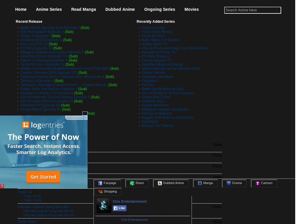Screen dimensions: 299x224
Task: Open Grisaia no Rakuen series
Action: [157, 113]
